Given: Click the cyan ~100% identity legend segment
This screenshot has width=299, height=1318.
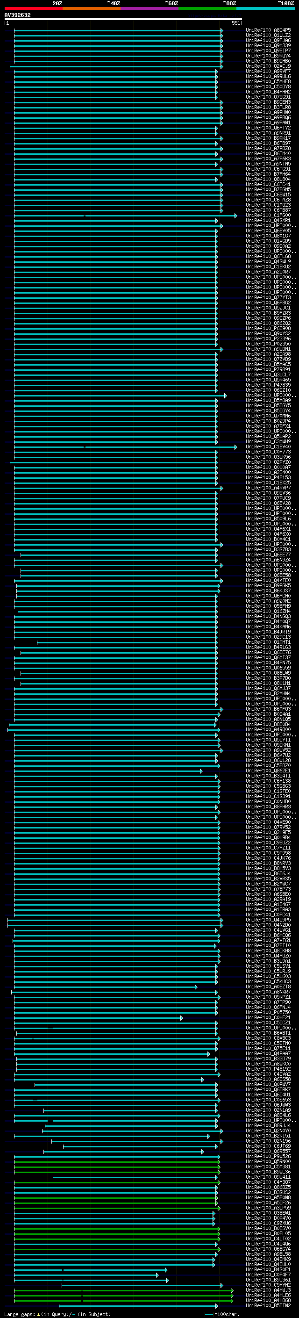Looking at the screenshot, I should 266,8.
